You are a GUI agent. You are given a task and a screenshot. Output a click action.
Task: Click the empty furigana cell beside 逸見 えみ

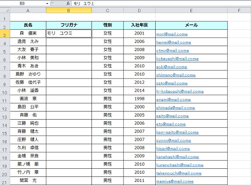pyautogui.click(x=69, y=42)
